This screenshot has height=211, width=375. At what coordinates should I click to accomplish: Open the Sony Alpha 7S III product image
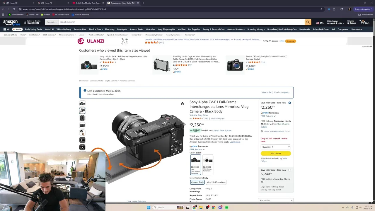coord(235,65)
